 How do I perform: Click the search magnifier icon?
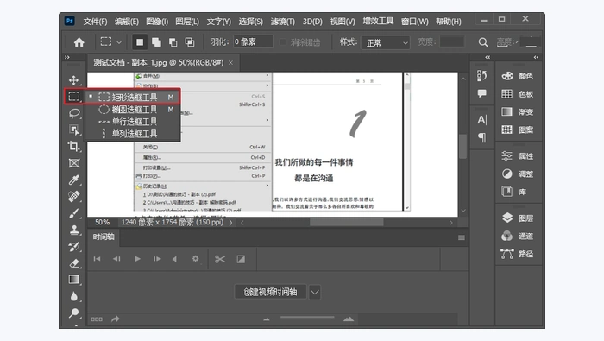[x=482, y=42]
